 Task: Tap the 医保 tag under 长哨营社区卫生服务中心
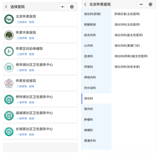(32, 135)
